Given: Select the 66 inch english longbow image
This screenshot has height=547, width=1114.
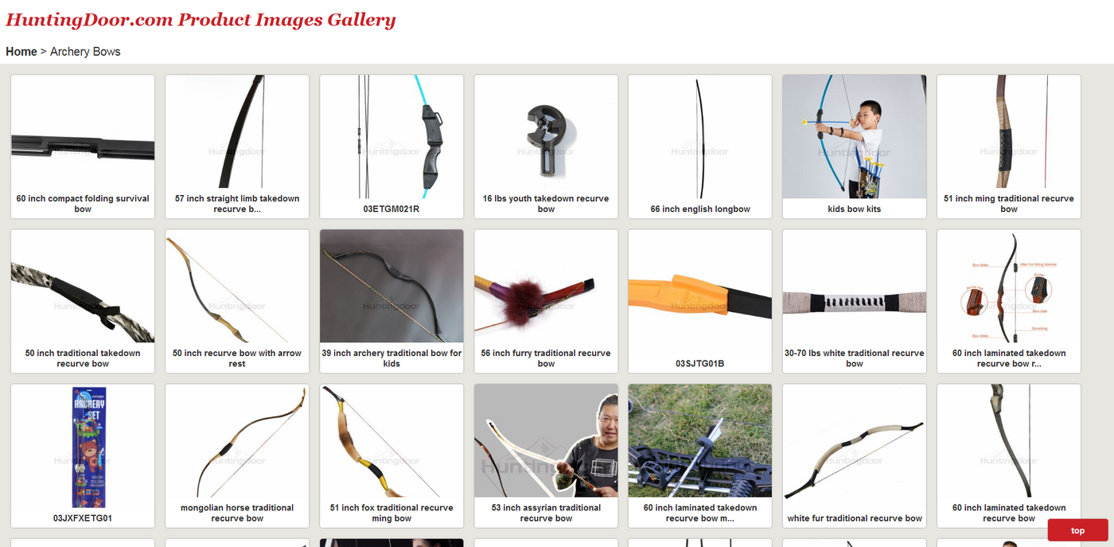Looking at the screenshot, I should point(700,137).
